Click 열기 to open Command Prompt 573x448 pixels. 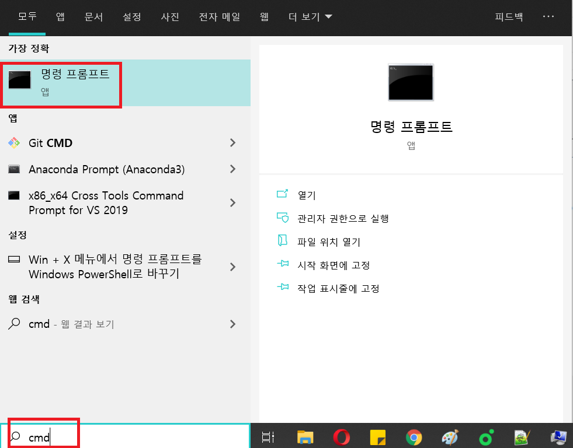pyautogui.click(x=307, y=195)
